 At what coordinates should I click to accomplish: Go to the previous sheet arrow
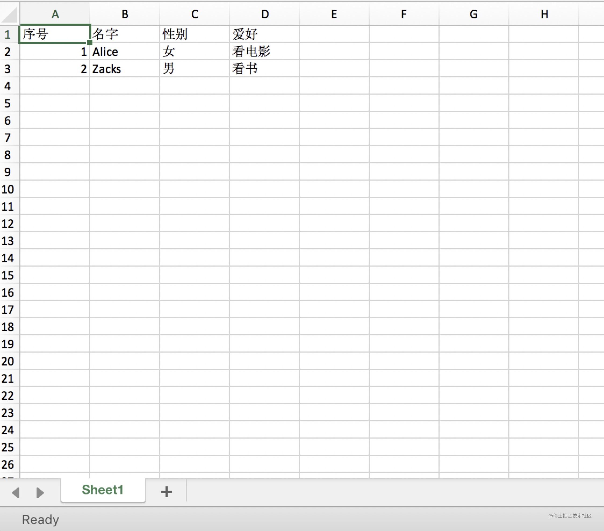pyautogui.click(x=16, y=493)
